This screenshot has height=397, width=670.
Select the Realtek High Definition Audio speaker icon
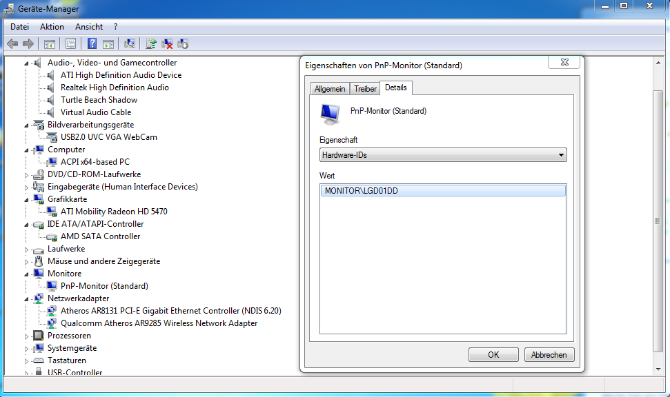point(51,88)
